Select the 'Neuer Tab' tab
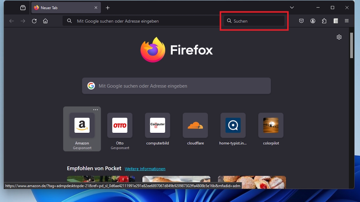This screenshot has height=202, width=360. (66, 8)
